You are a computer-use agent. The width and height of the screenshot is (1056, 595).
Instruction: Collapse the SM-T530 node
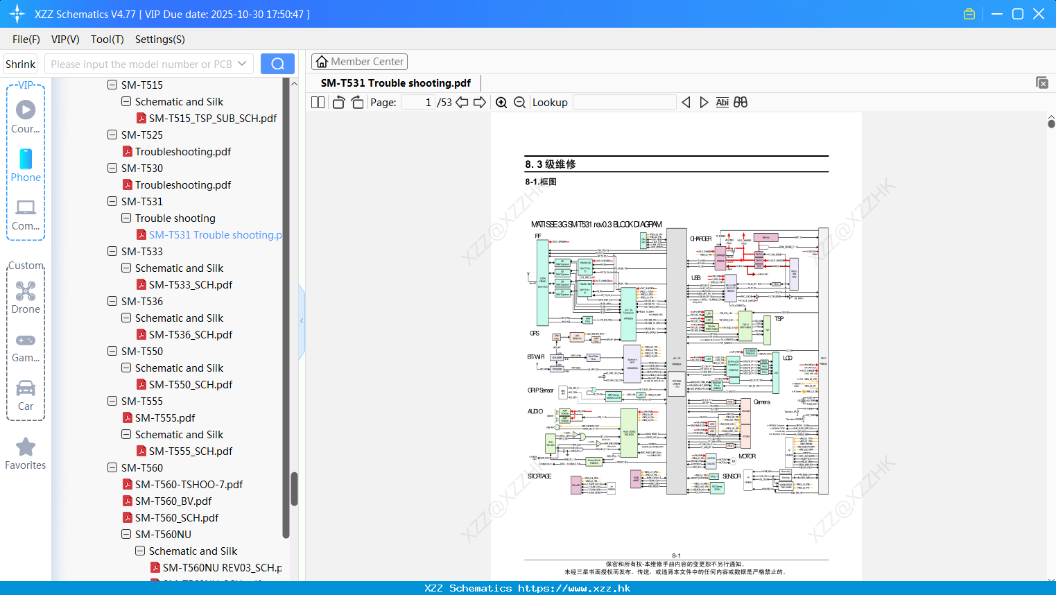coord(112,168)
